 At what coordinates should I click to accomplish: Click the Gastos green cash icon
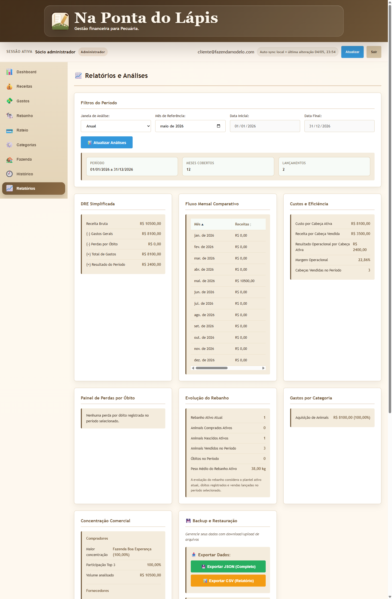pyautogui.click(x=10, y=101)
